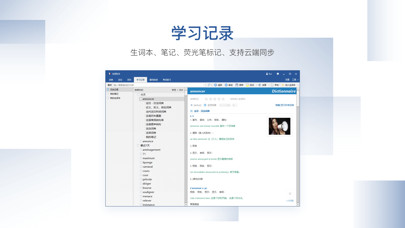
Task: Click the 前进 forward button
Action: tap(229, 85)
